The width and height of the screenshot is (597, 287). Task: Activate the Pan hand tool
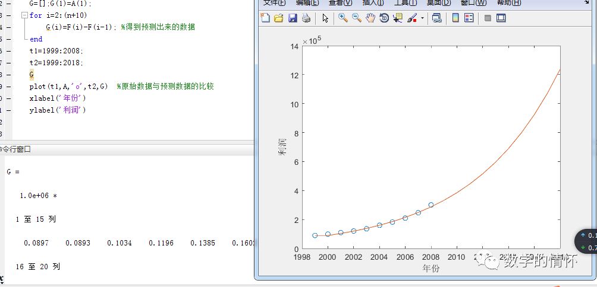tap(370, 18)
